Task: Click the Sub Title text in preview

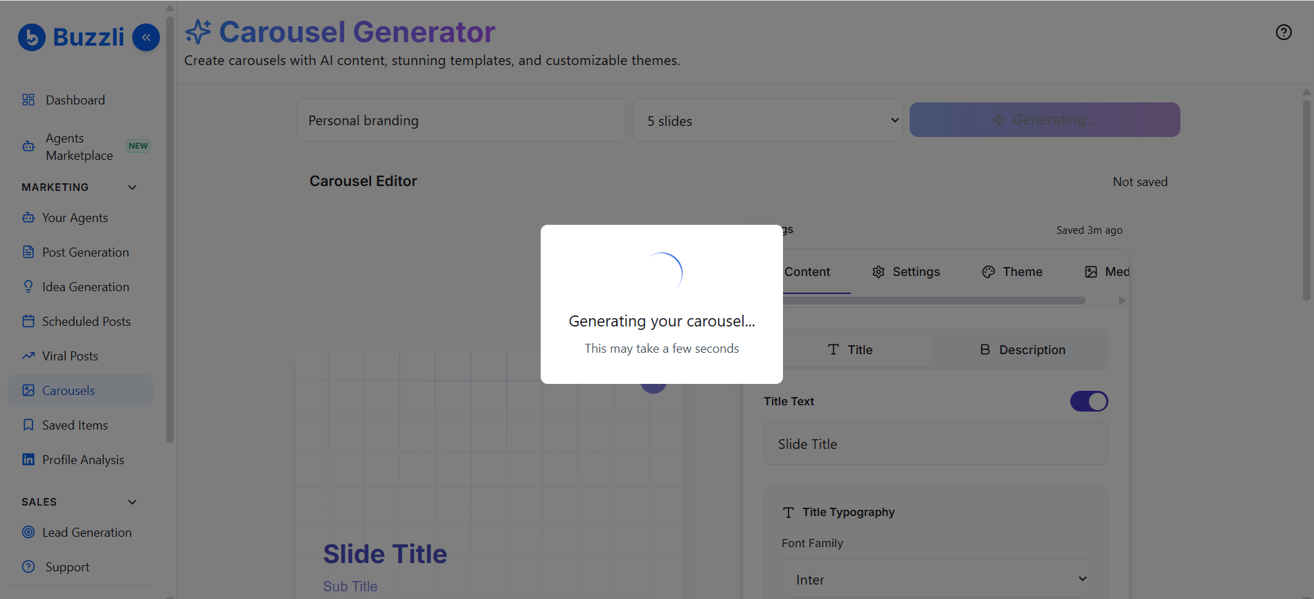Action: [350, 587]
